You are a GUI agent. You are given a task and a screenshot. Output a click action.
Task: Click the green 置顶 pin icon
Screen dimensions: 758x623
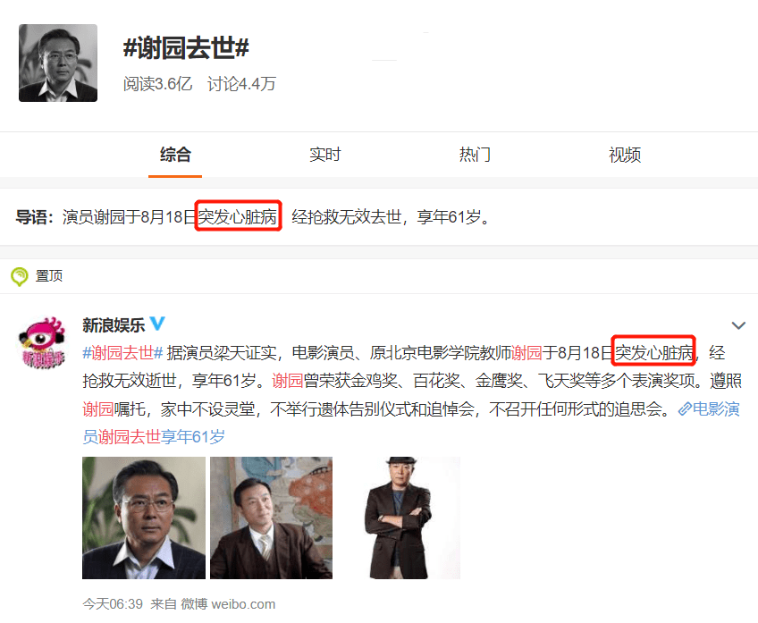[x=20, y=276]
